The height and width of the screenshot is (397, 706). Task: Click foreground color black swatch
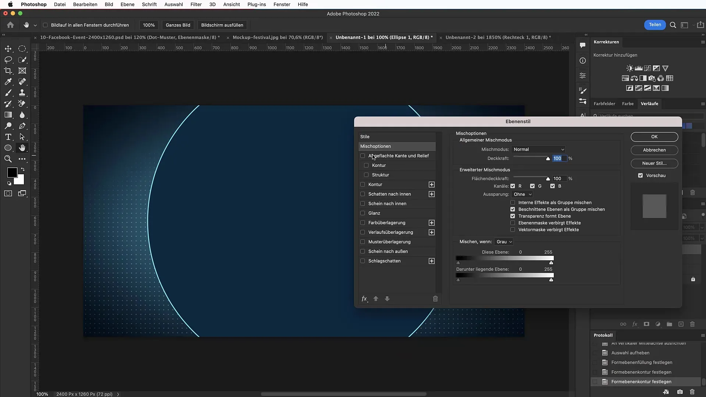(12, 172)
